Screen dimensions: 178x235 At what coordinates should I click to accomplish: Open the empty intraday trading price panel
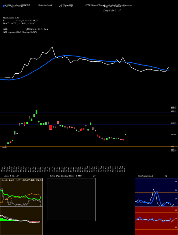[x=71, y=199]
